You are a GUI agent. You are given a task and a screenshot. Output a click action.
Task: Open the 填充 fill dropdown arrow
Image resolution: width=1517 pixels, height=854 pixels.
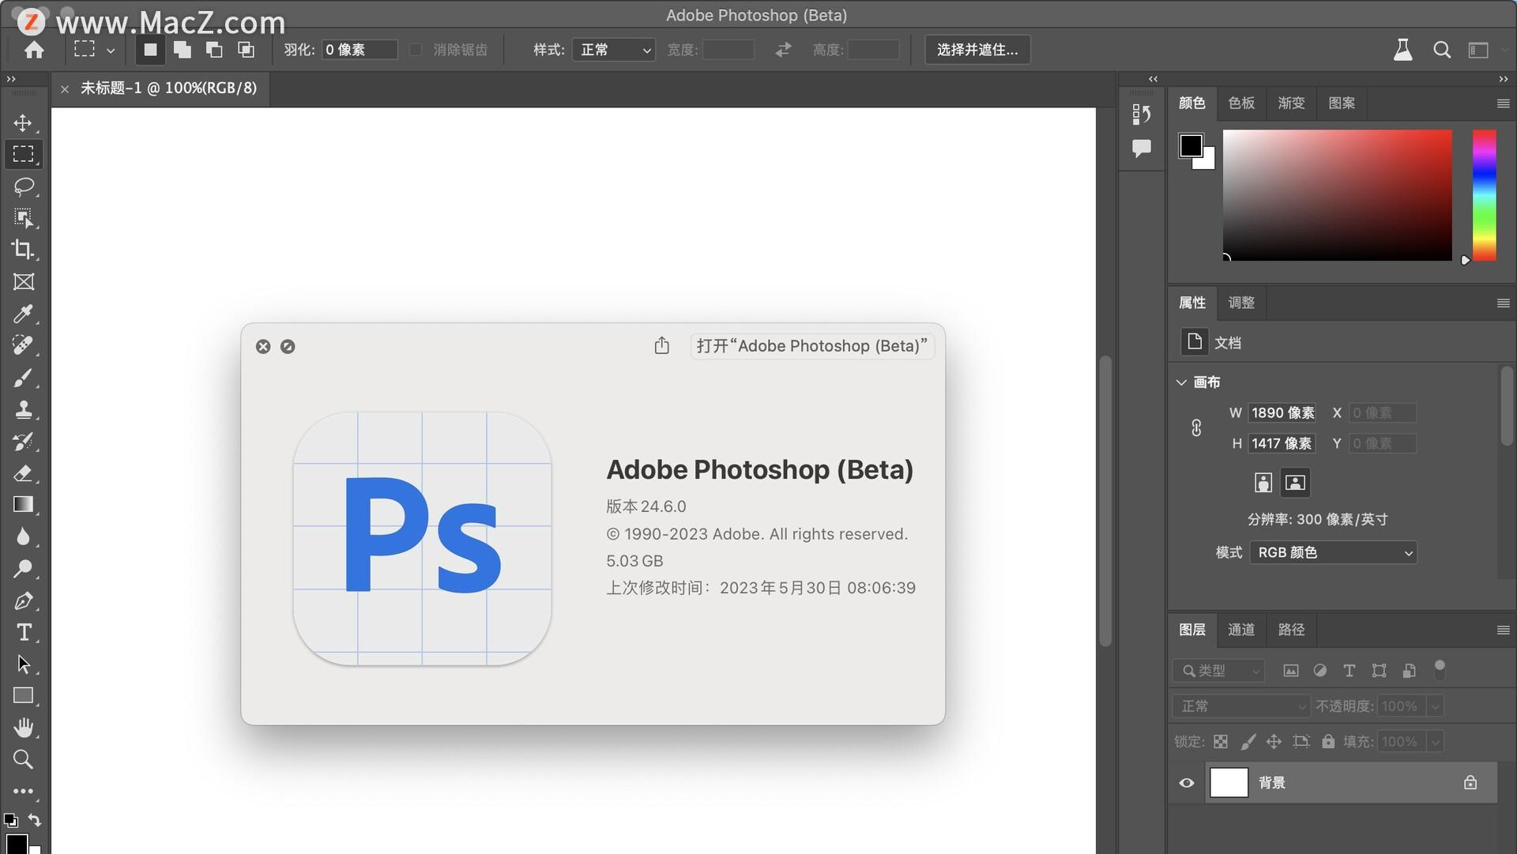pos(1436,742)
